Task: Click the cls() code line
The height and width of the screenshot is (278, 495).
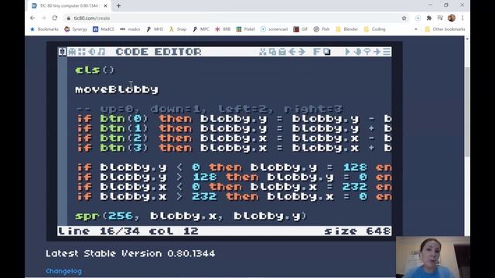Action: (94, 69)
